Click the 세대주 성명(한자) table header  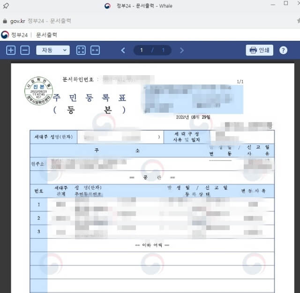point(53,137)
